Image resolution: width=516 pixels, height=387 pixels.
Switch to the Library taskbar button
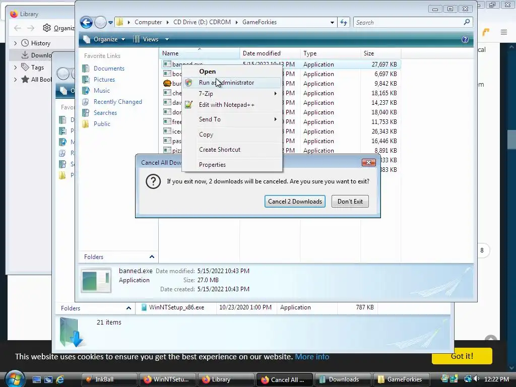226,379
